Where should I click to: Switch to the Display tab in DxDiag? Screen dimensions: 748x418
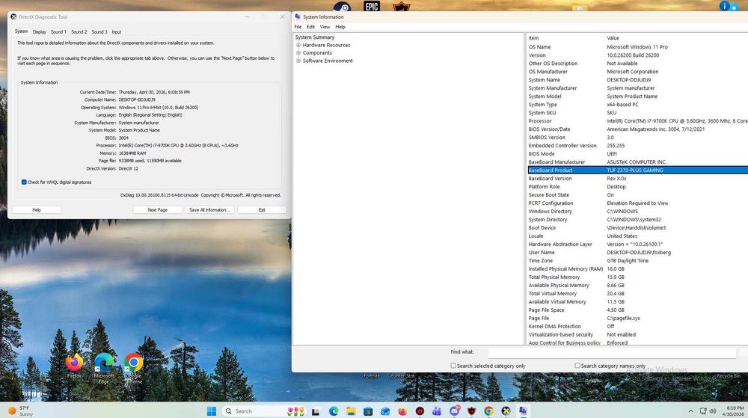coord(39,32)
